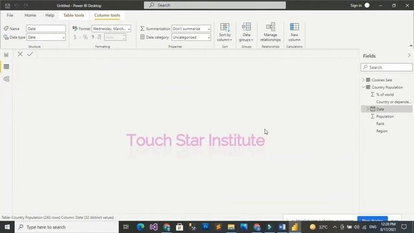Apply percentage format icon

coord(85,38)
